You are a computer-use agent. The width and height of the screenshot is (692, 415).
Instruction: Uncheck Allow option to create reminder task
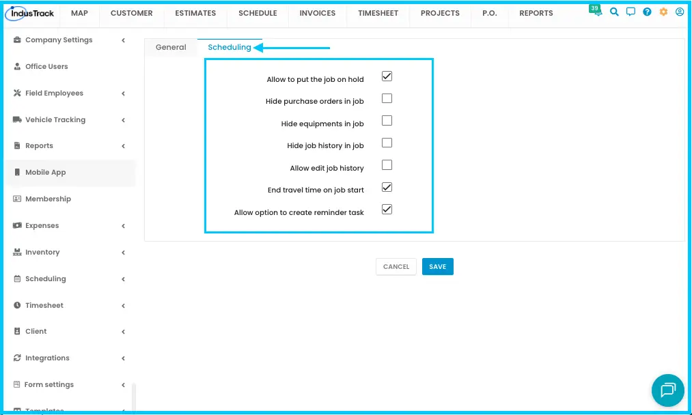coord(387,210)
